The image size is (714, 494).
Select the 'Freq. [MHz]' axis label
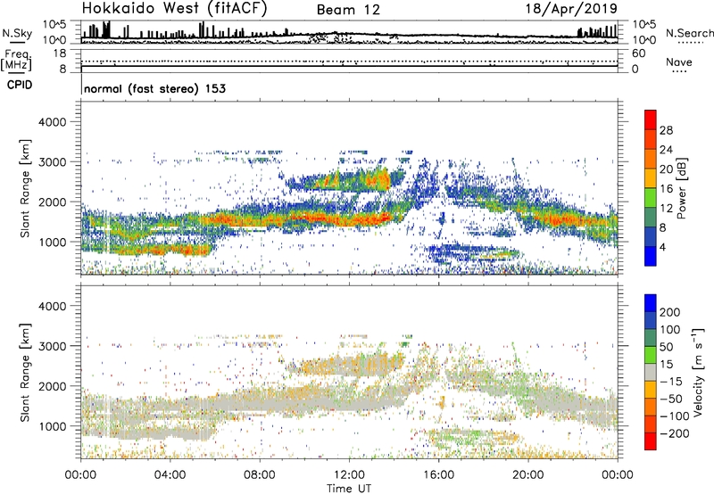[x=16, y=61]
